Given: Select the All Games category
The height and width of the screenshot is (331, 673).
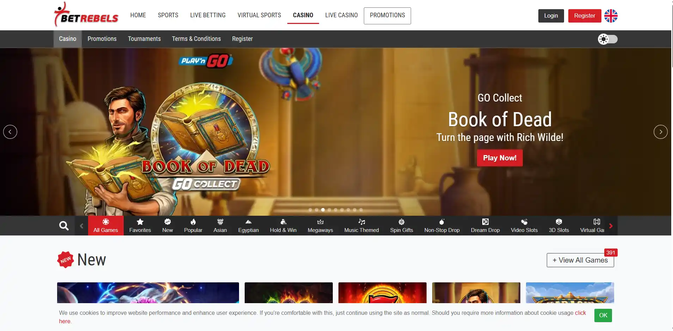Looking at the screenshot, I should coord(106,226).
